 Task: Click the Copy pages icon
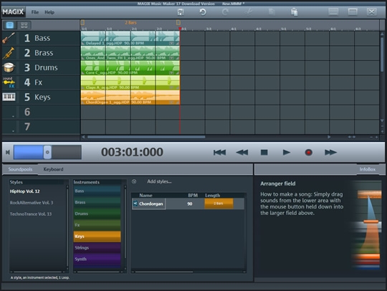click(x=272, y=12)
